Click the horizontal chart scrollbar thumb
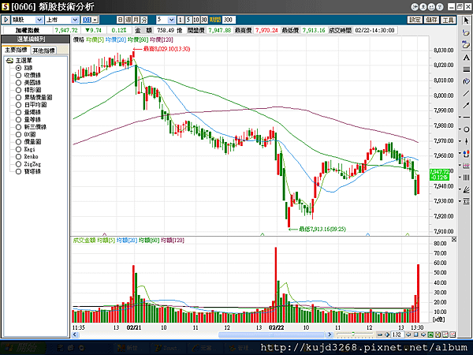The height and width of the screenshot is (355, 473). [271, 334]
